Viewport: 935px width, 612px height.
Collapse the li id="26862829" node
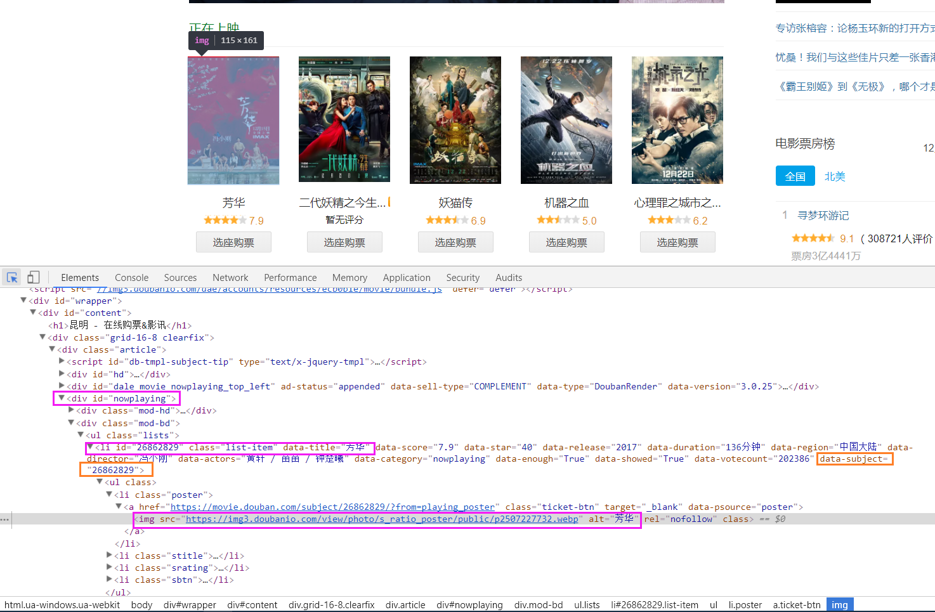point(90,447)
